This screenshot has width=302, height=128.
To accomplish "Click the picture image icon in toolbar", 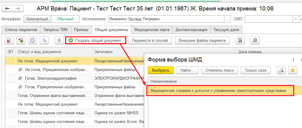I will click(x=240, y=40).
